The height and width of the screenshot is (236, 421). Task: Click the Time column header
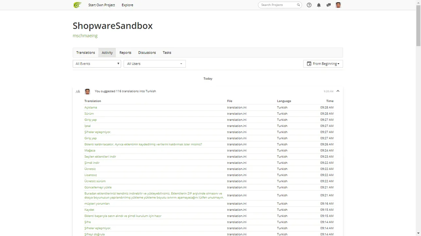coord(330,101)
